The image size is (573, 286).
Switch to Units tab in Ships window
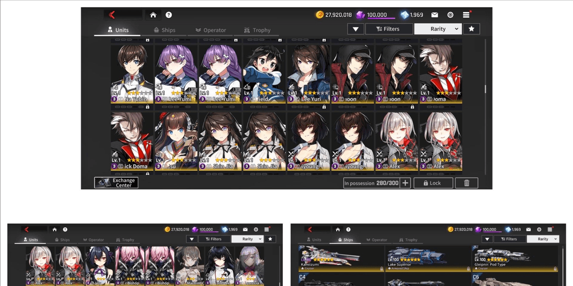[313, 239]
